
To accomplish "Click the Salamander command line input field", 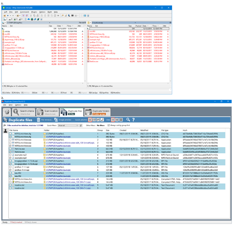I will (x=86, y=89).
